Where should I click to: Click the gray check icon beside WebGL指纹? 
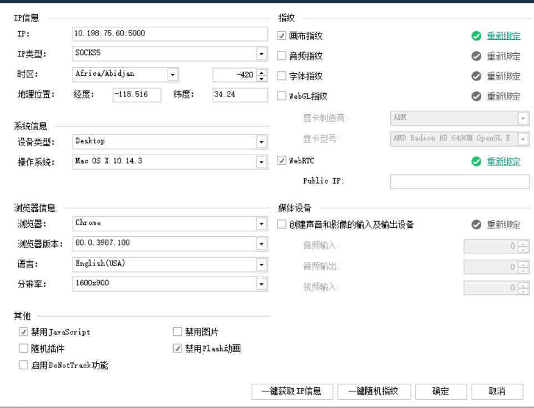pyautogui.click(x=476, y=96)
